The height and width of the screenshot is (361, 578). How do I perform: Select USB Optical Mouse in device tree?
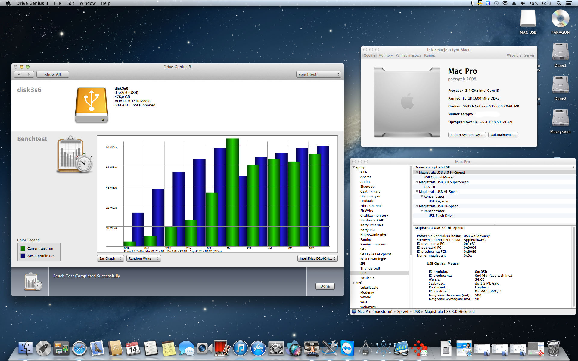(439, 177)
